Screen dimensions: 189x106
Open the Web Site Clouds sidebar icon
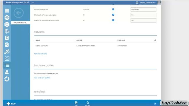click(x=7, y=18)
